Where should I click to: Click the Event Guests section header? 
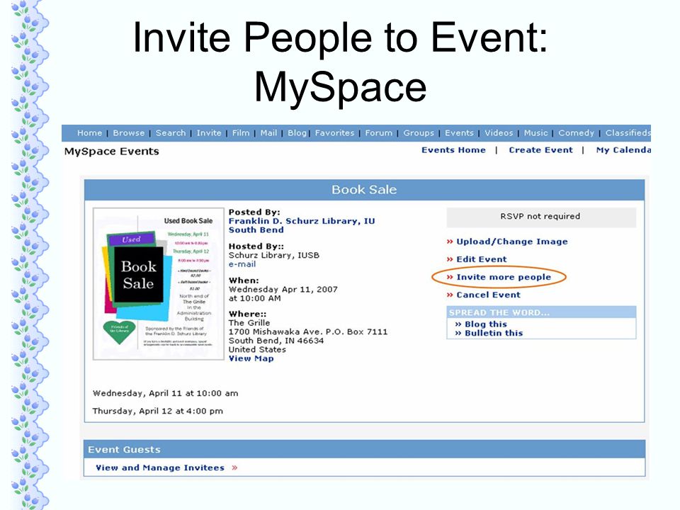pyautogui.click(x=364, y=449)
